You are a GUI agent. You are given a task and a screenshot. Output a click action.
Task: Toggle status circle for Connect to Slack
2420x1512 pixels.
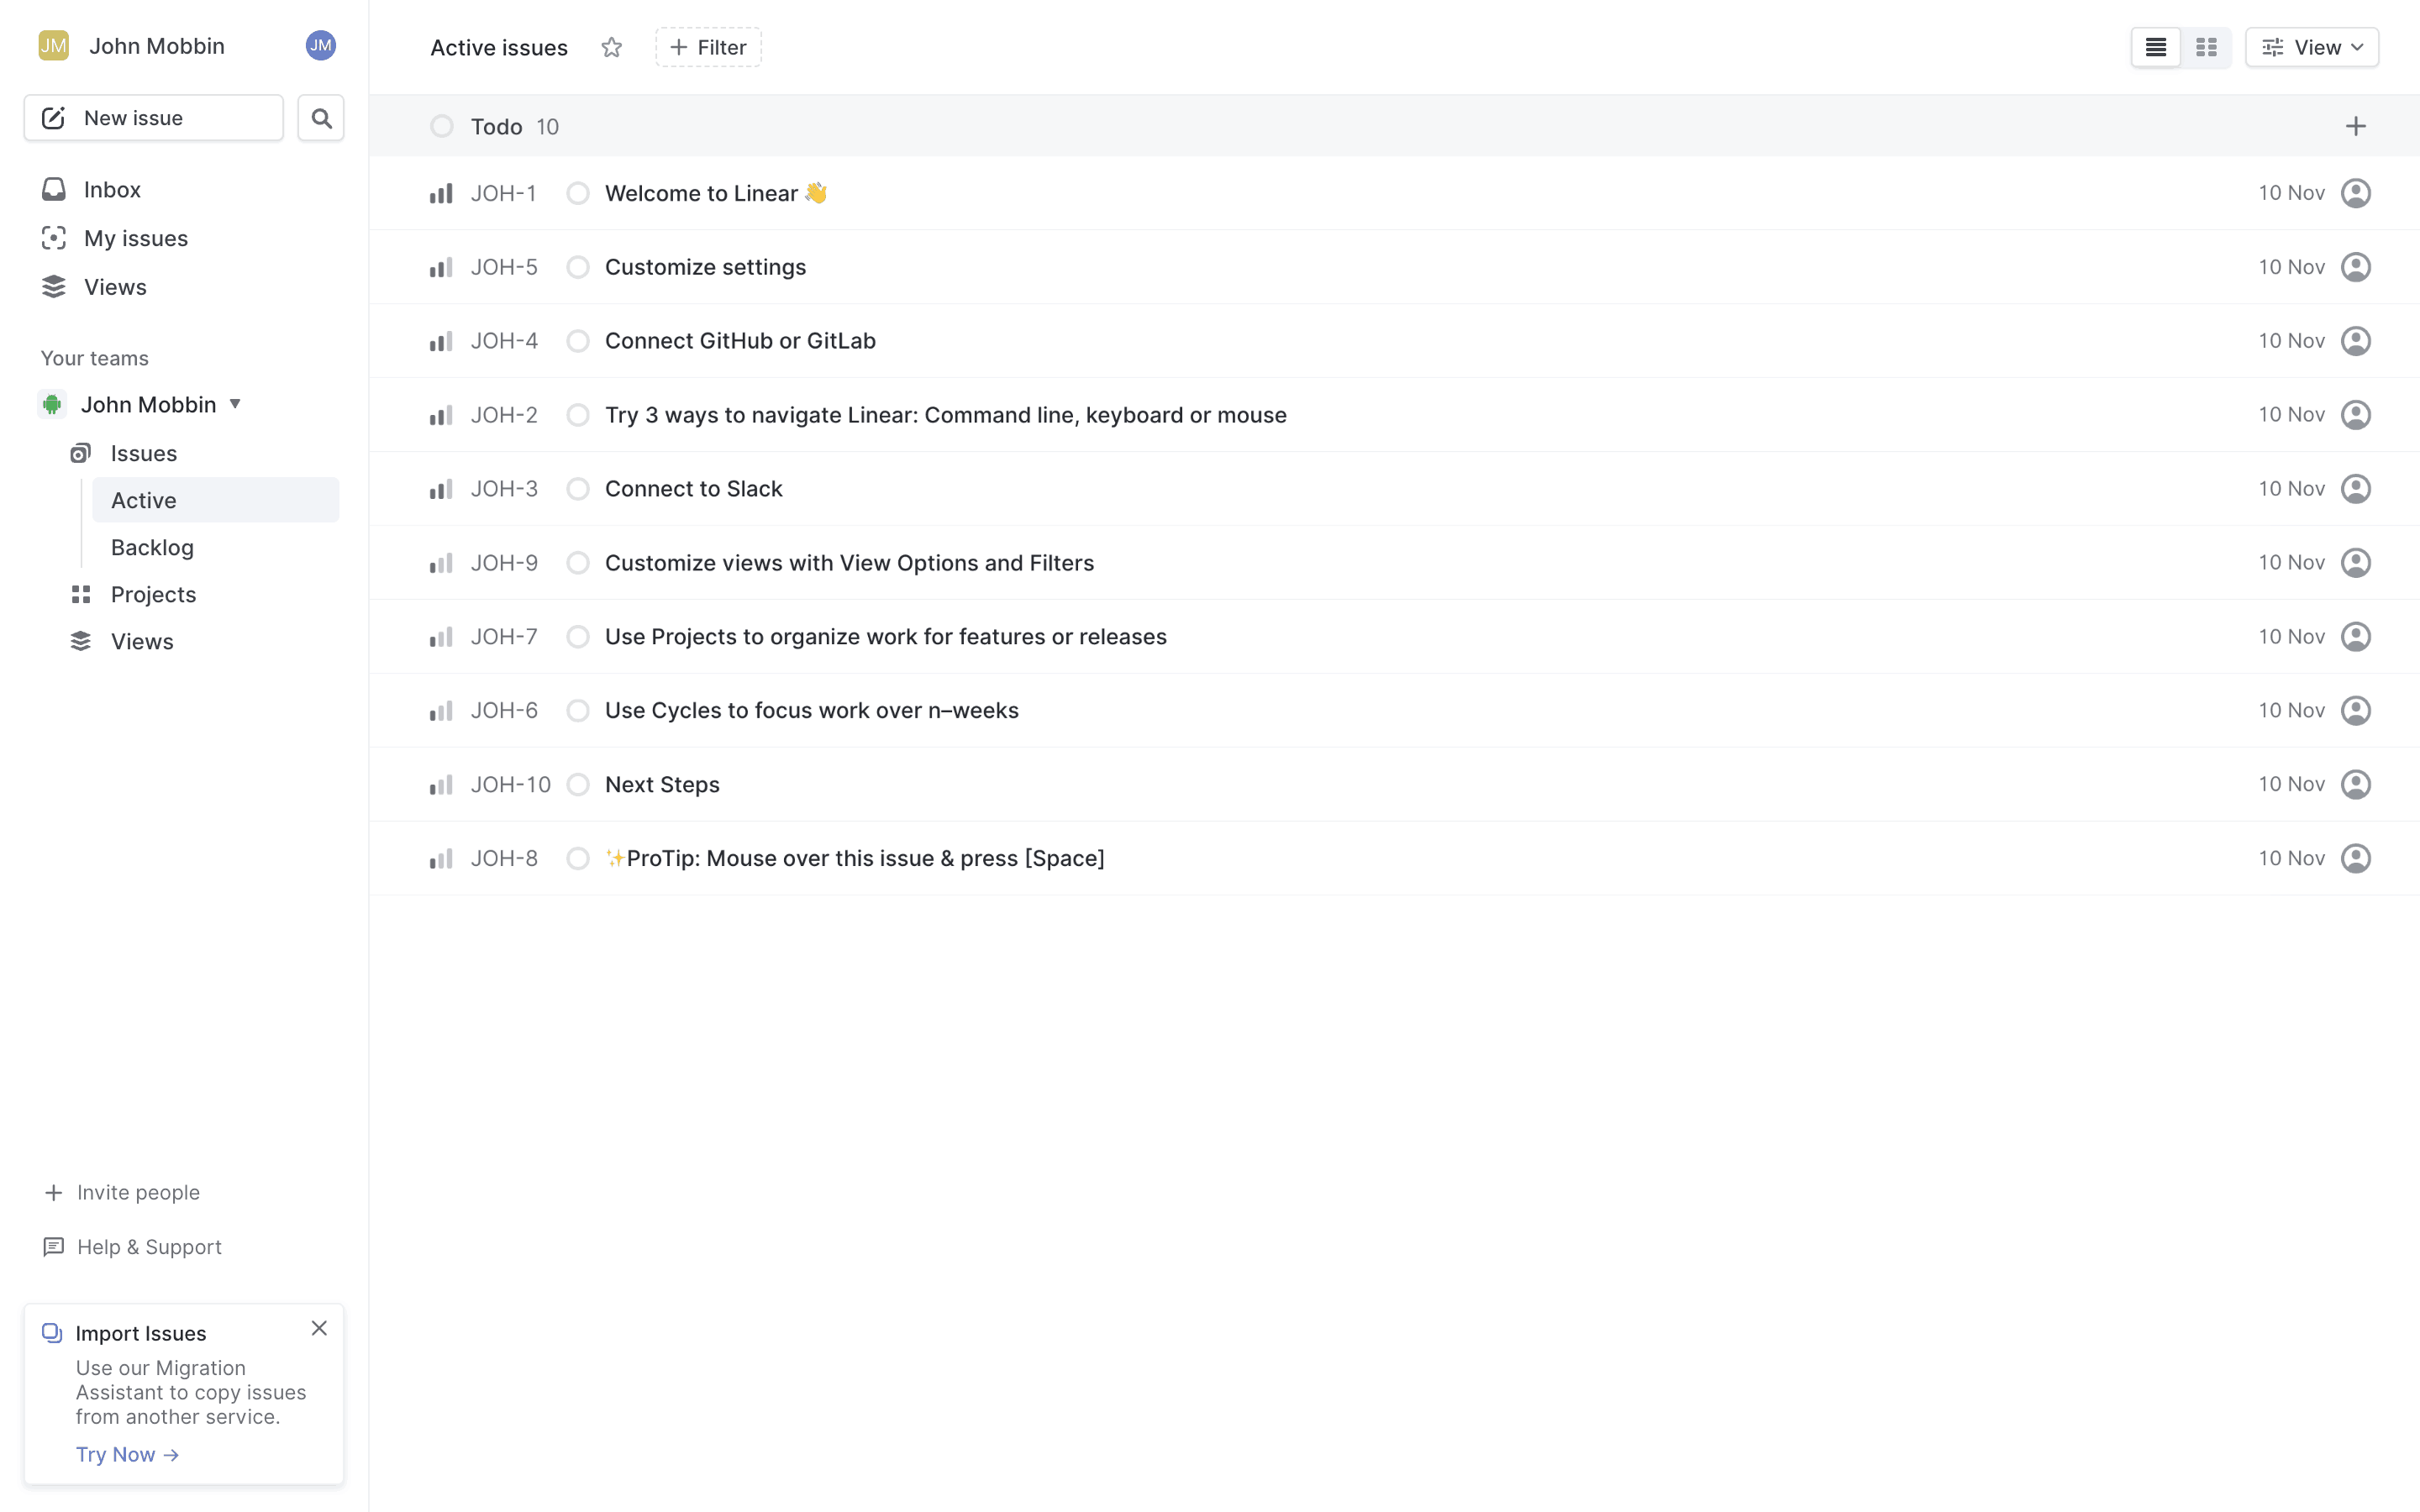(578, 489)
